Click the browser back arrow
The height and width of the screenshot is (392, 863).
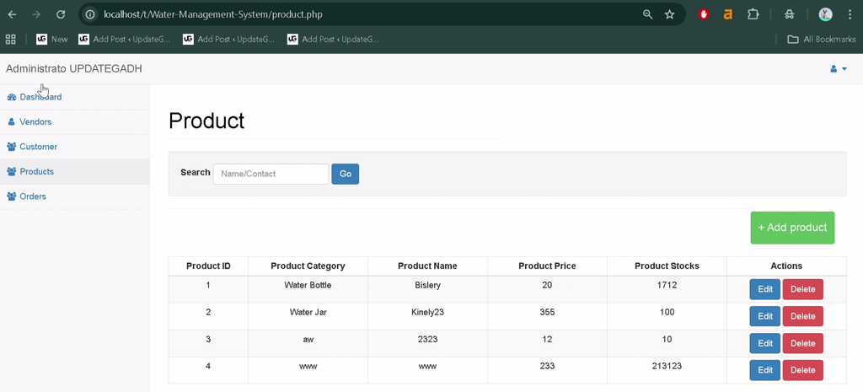12,15
